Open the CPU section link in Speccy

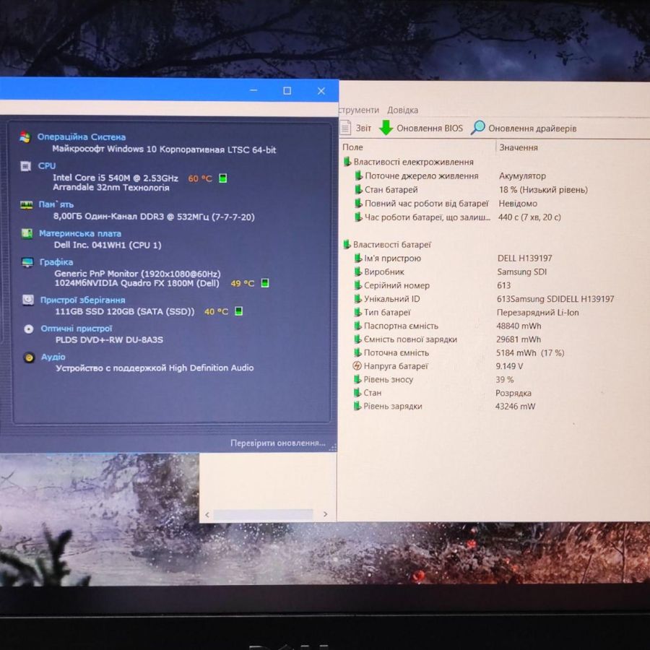[x=46, y=166]
